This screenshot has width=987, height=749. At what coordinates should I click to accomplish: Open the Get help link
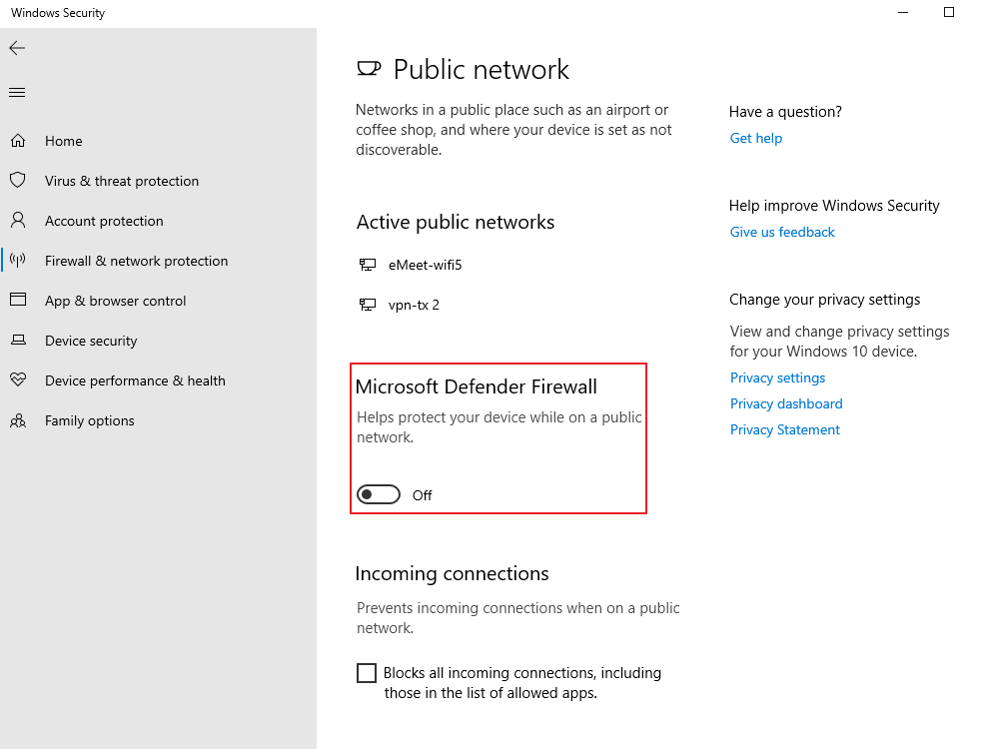756,138
